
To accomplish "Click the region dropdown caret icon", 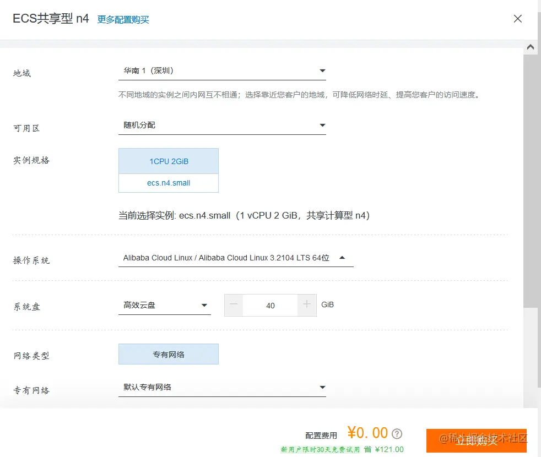I will (x=322, y=70).
